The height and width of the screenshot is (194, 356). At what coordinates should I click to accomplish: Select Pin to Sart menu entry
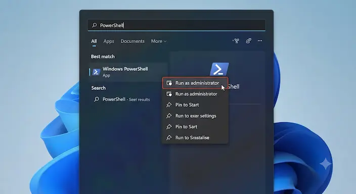[x=195, y=127]
